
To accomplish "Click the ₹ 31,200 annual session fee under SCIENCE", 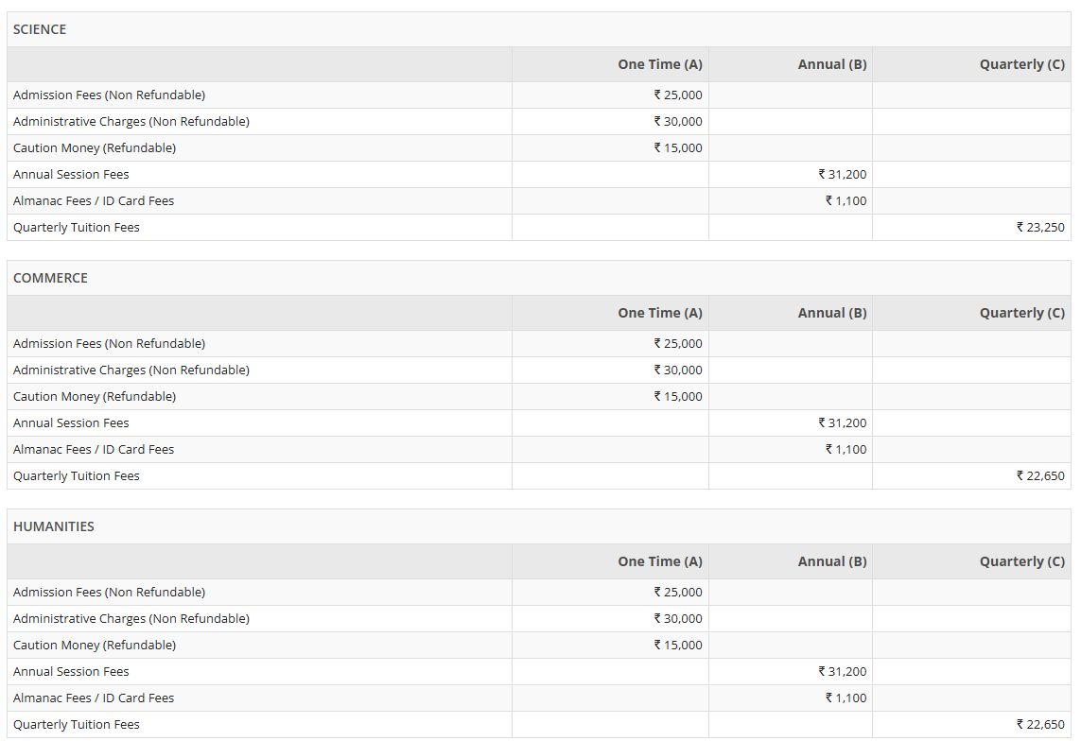I will click(842, 174).
